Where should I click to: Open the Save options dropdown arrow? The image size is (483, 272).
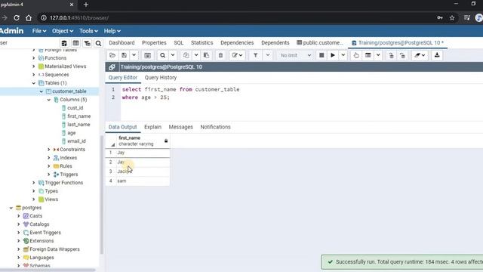pyautogui.click(x=134, y=55)
